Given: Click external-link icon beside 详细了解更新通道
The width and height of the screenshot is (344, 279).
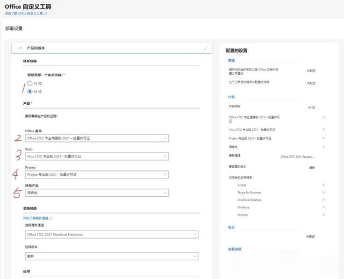Looking at the screenshot, I should coord(51,218).
